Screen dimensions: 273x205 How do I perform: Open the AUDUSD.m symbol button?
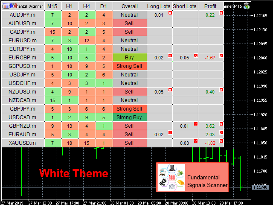tap(23, 23)
